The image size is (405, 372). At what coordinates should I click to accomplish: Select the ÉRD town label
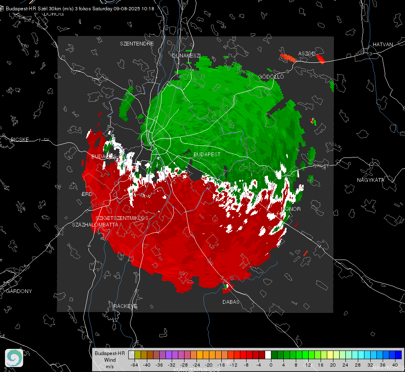click(x=87, y=194)
